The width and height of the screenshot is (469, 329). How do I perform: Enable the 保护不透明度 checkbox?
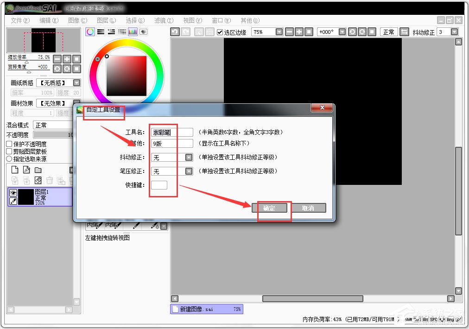point(8,144)
